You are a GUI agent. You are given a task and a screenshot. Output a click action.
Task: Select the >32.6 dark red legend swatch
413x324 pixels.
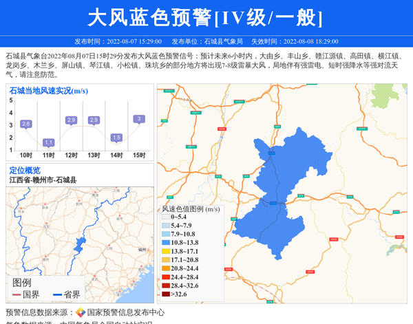pos(165,294)
